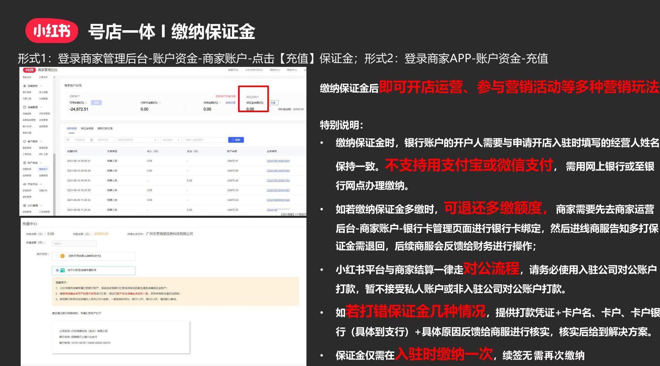Click the 店铺管理 shop icon in sidebar
Image resolution: width=660 pixels, height=366 pixels.
click(x=25, y=107)
